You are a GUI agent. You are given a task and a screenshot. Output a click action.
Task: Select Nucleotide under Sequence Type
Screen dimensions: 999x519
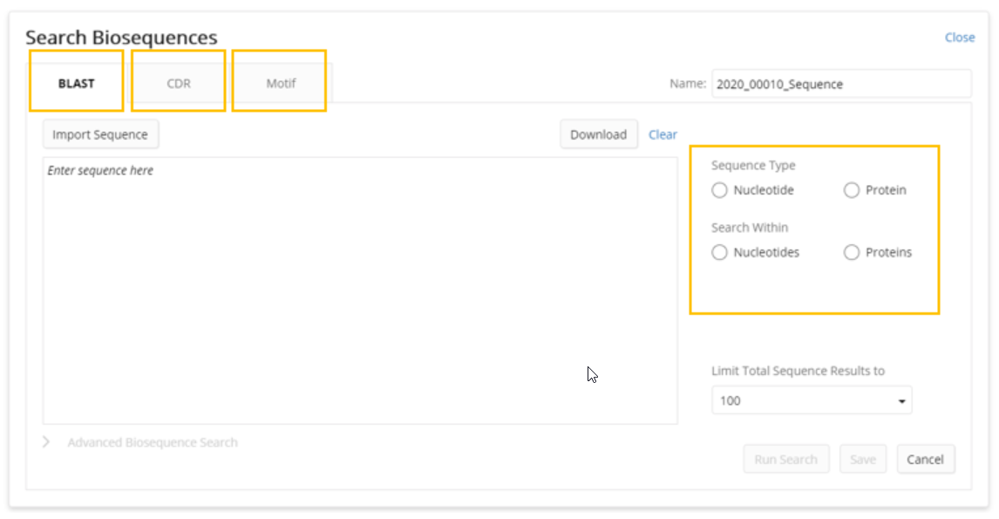pyautogui.click(x=720, y=190)
